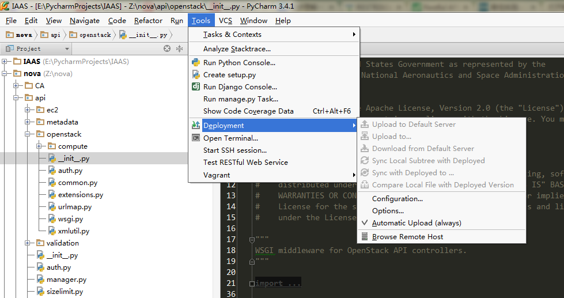Viewport: 564px width, 298px height.
Task: Collapse the openstack folder
Action: tap(28, 134)
